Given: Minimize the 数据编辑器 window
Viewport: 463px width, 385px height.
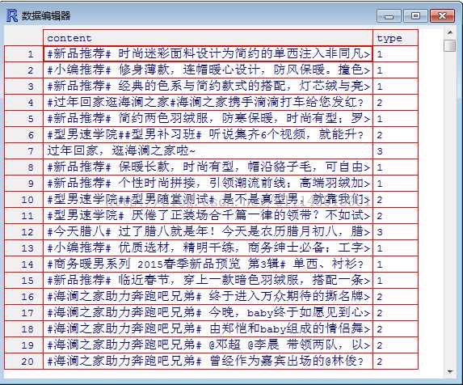Looking at the screenshot, I should tap(389, 15).
